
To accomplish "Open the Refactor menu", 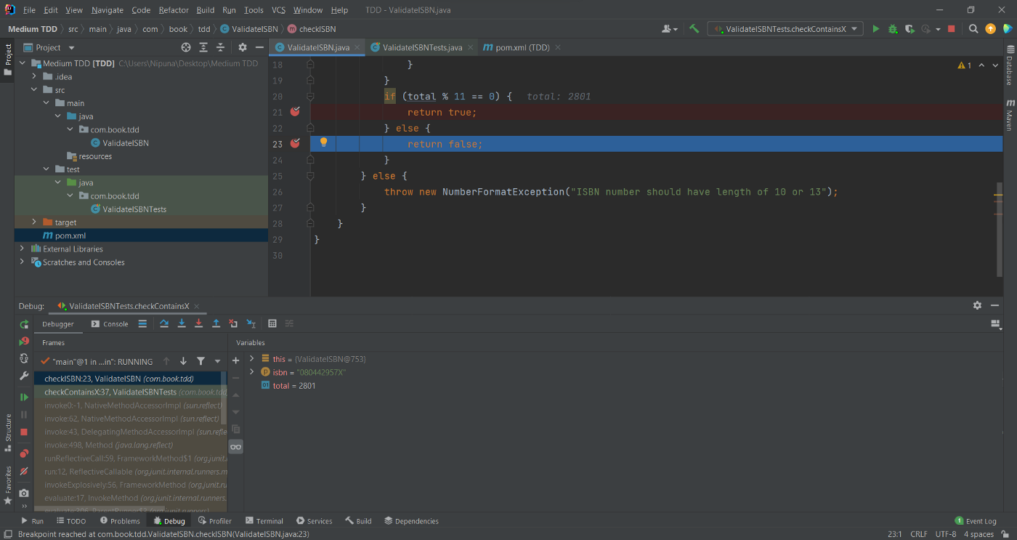I will (x=174, y=10).
